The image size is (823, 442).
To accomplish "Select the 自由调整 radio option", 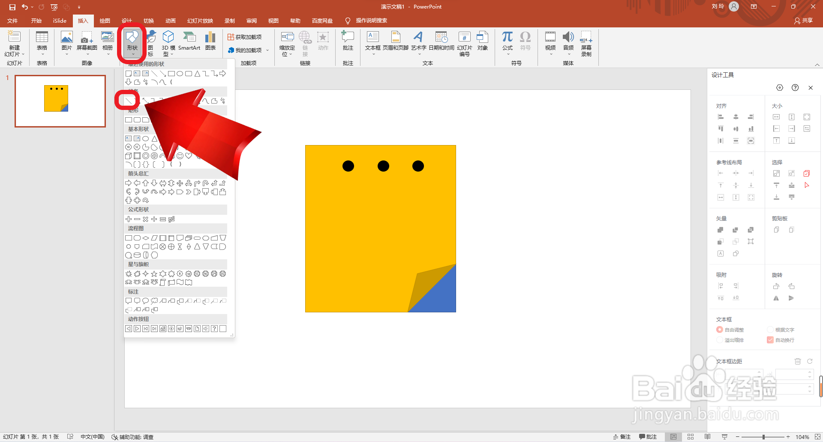I will pos(720,329).
